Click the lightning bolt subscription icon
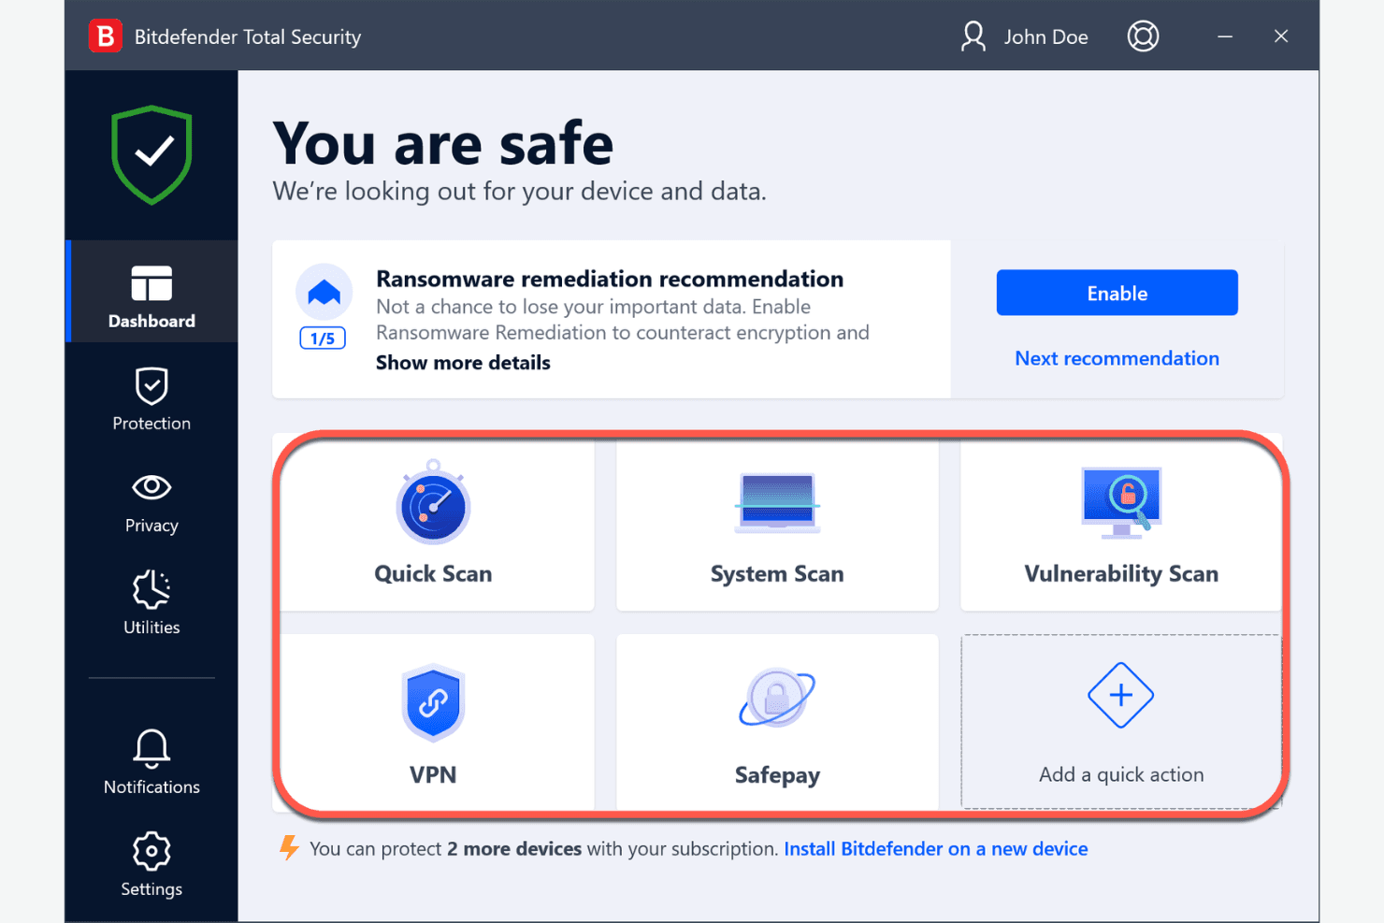The height and width of the screenshot is (923, 1384). 290,847
